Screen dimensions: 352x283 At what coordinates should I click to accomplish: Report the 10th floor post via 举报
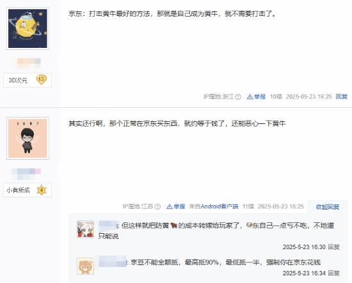256,96
